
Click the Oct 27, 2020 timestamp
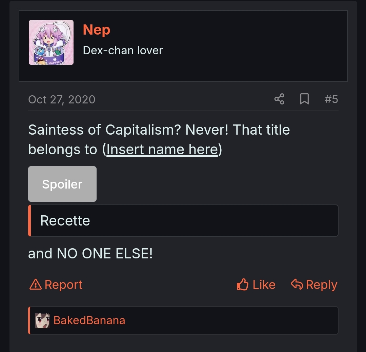point(62,99)
